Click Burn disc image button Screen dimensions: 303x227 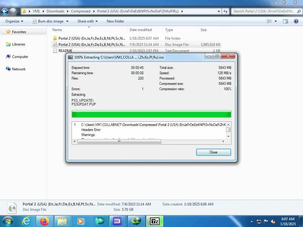(x=48, y=21)
